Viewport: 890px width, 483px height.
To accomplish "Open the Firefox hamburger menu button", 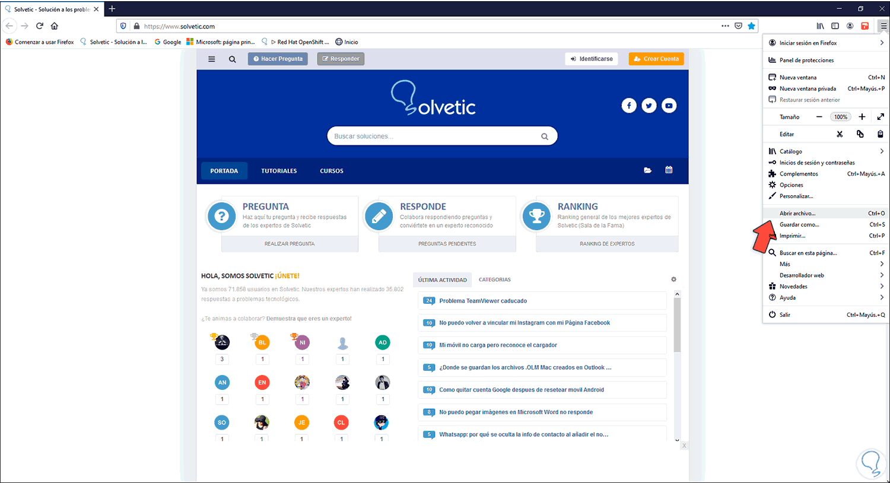I will coord(883,26).
